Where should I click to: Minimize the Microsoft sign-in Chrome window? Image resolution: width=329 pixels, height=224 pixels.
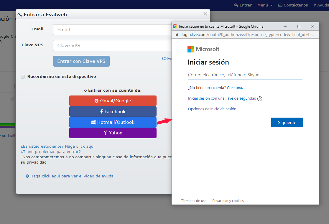285,27
